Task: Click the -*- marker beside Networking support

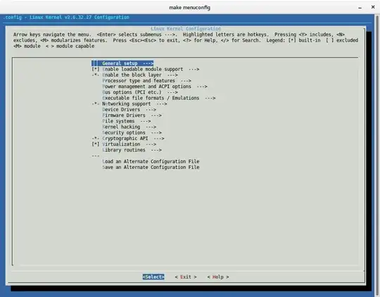Action: coord(96,103)
